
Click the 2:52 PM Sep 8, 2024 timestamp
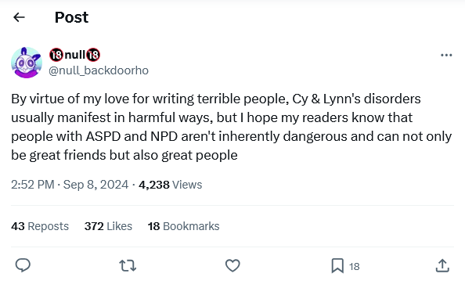click(70, 185)
